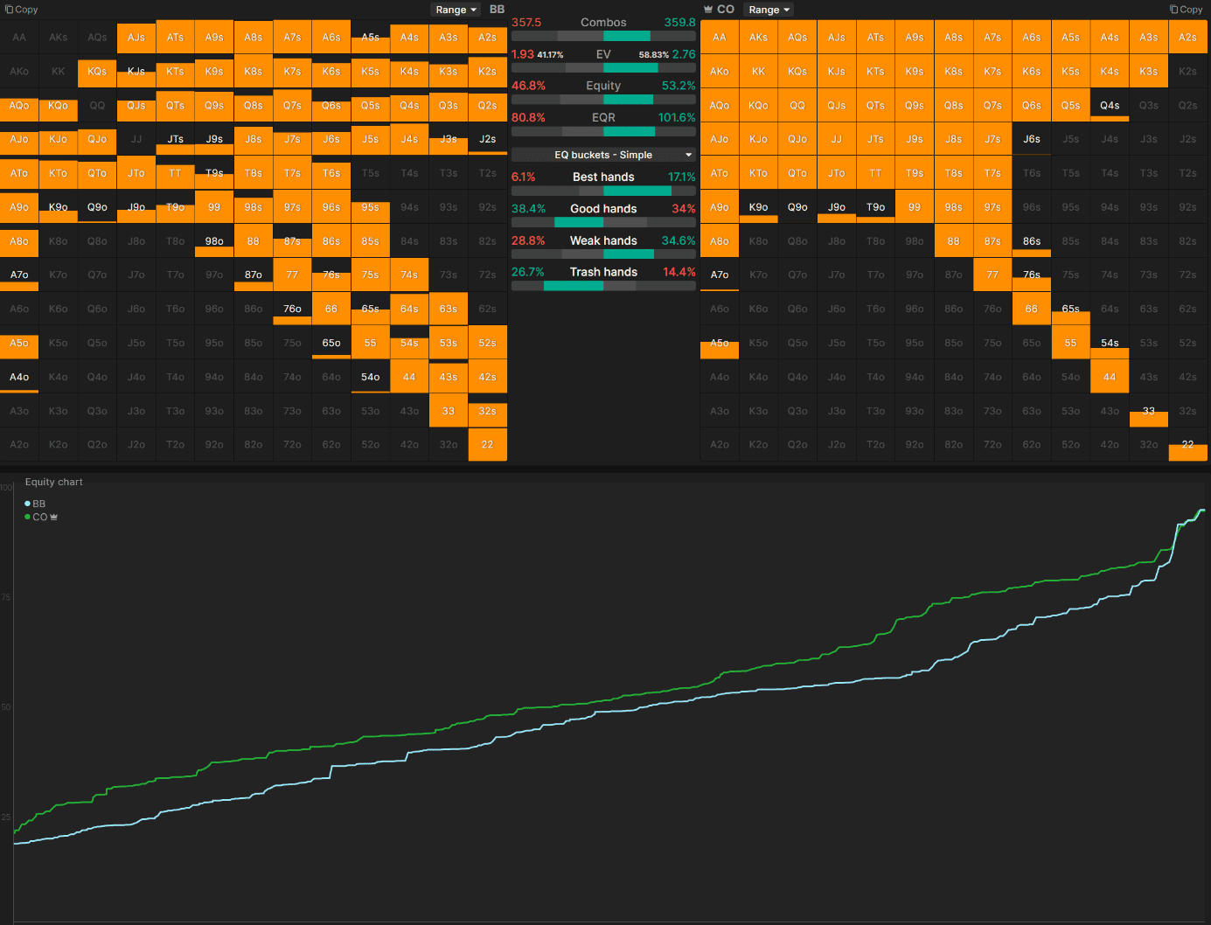Select 33 cell in the CO range grid
The width and height of the screenshot is (1211, 925).
[1149, 411]
